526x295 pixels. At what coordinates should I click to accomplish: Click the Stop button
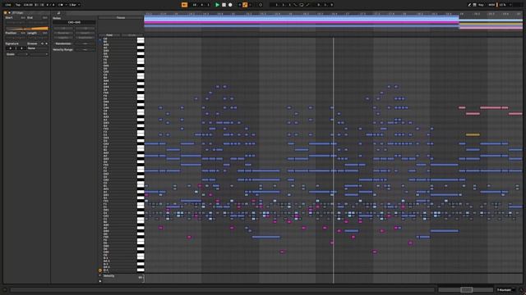(224, 5)
